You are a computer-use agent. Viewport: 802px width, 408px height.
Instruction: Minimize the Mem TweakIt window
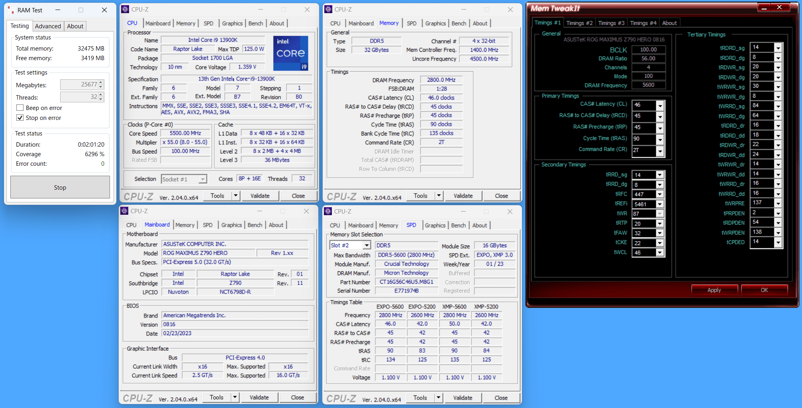[764, 8]
